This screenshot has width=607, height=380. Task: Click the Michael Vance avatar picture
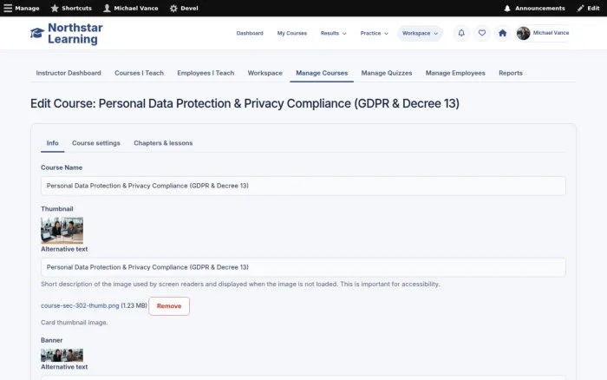coord(523,33)
